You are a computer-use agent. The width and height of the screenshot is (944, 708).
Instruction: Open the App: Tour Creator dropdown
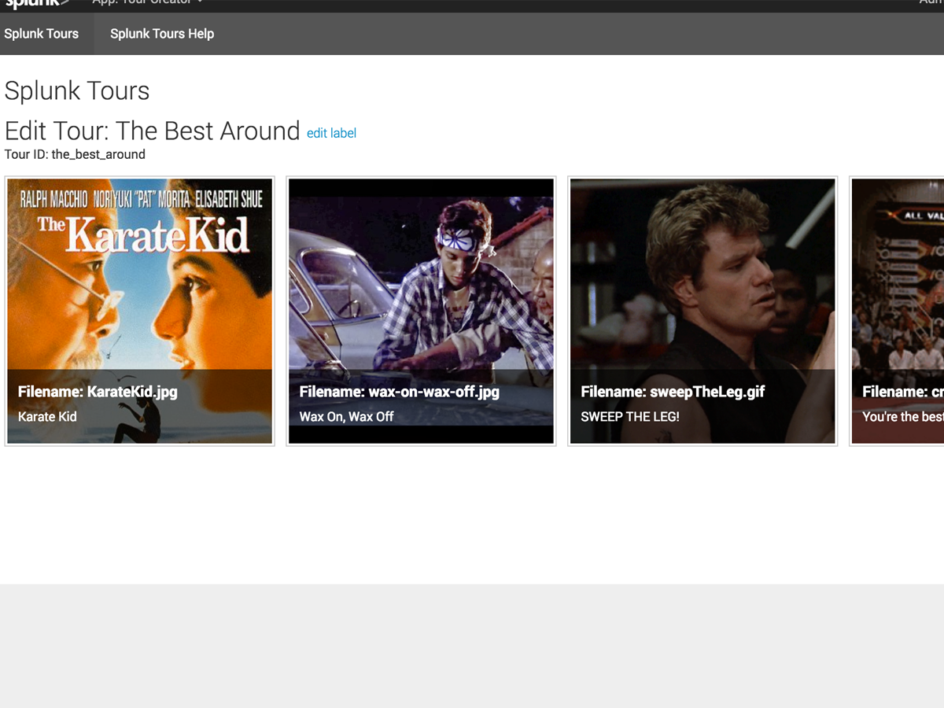(147, 3)
